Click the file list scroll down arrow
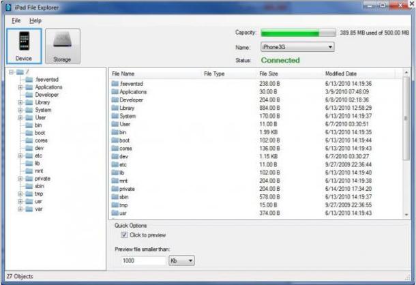This screenshot has height=285, width=416. [406, 215]
